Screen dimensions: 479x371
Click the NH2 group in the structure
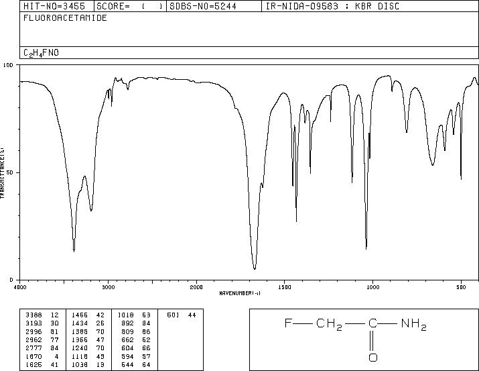(x=414, y=324)
